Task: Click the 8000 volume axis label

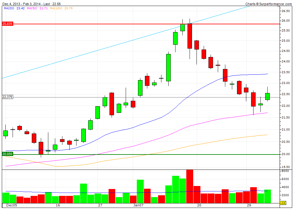Action: [285, 171]
